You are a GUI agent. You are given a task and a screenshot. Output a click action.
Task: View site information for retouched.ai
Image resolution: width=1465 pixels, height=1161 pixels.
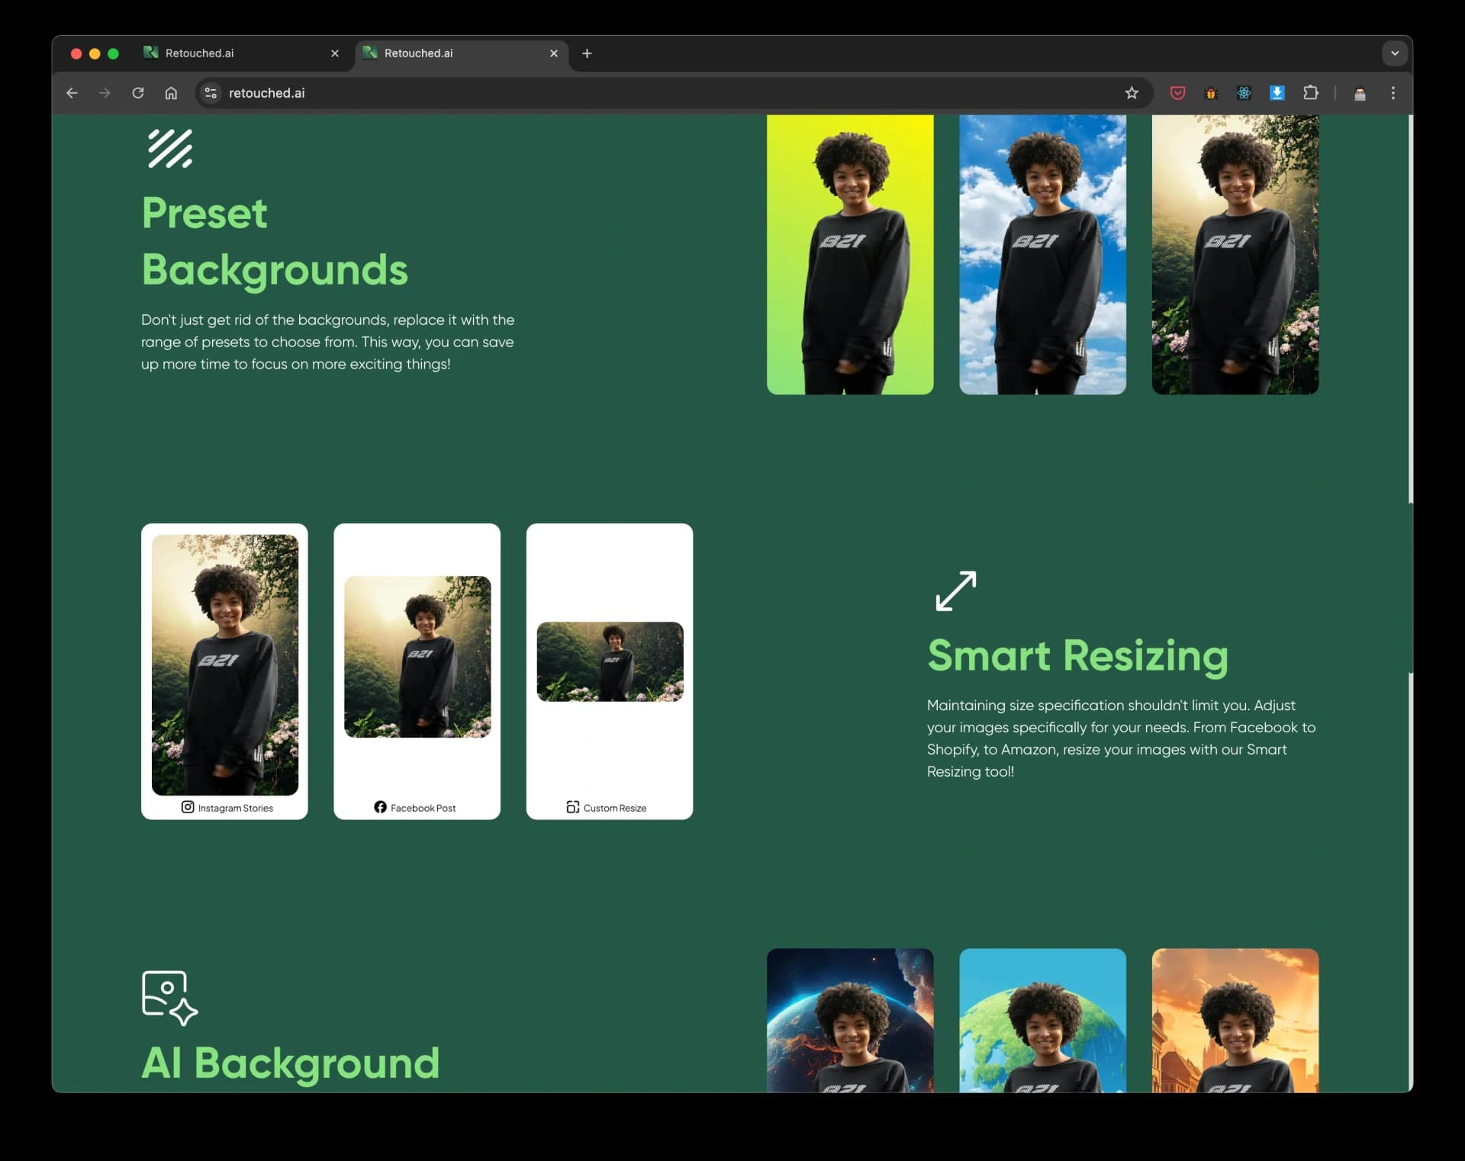coord(211,93)
